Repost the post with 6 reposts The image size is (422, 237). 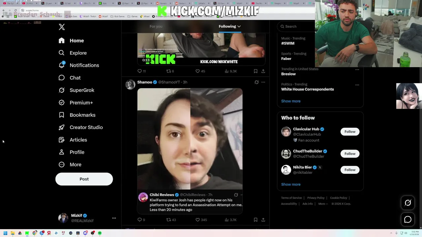(x=170, y=71)
